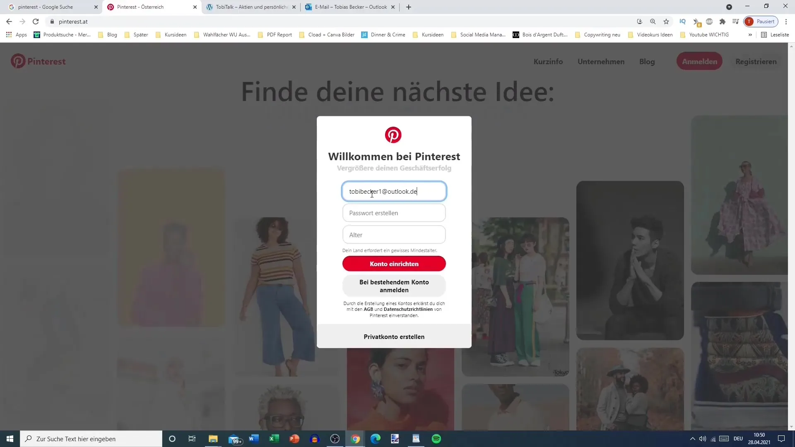The image size is (795, 447).
Task: Open Excel from the taskbar
Action: [274, 439]
